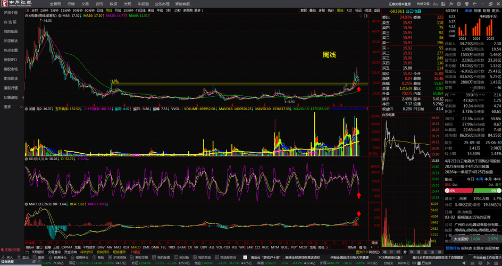Screen dimensions: 502x266
Task: Open 沪深市场 in bottom toolbar
Action: pyautogui.click(x=117, y=257)
